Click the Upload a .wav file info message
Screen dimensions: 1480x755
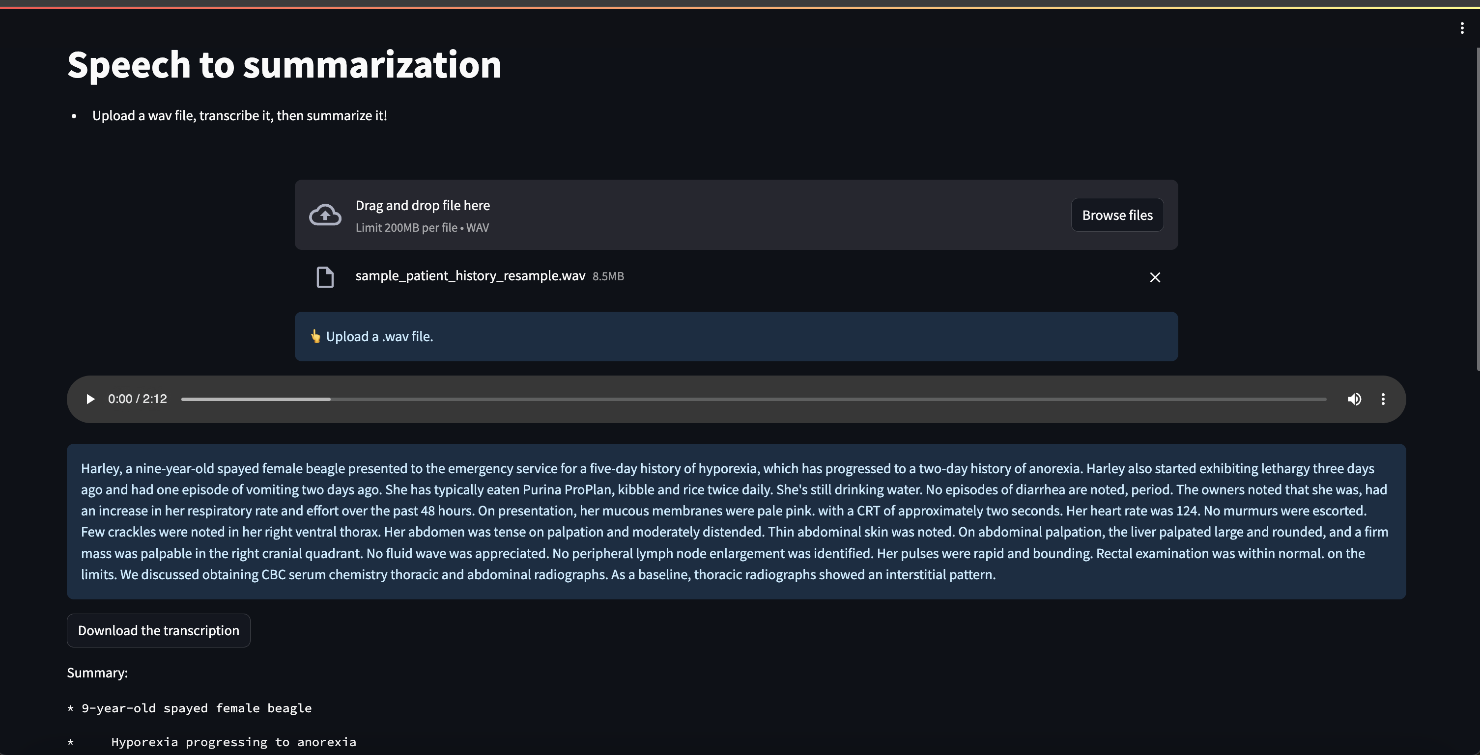click(379, 336)
